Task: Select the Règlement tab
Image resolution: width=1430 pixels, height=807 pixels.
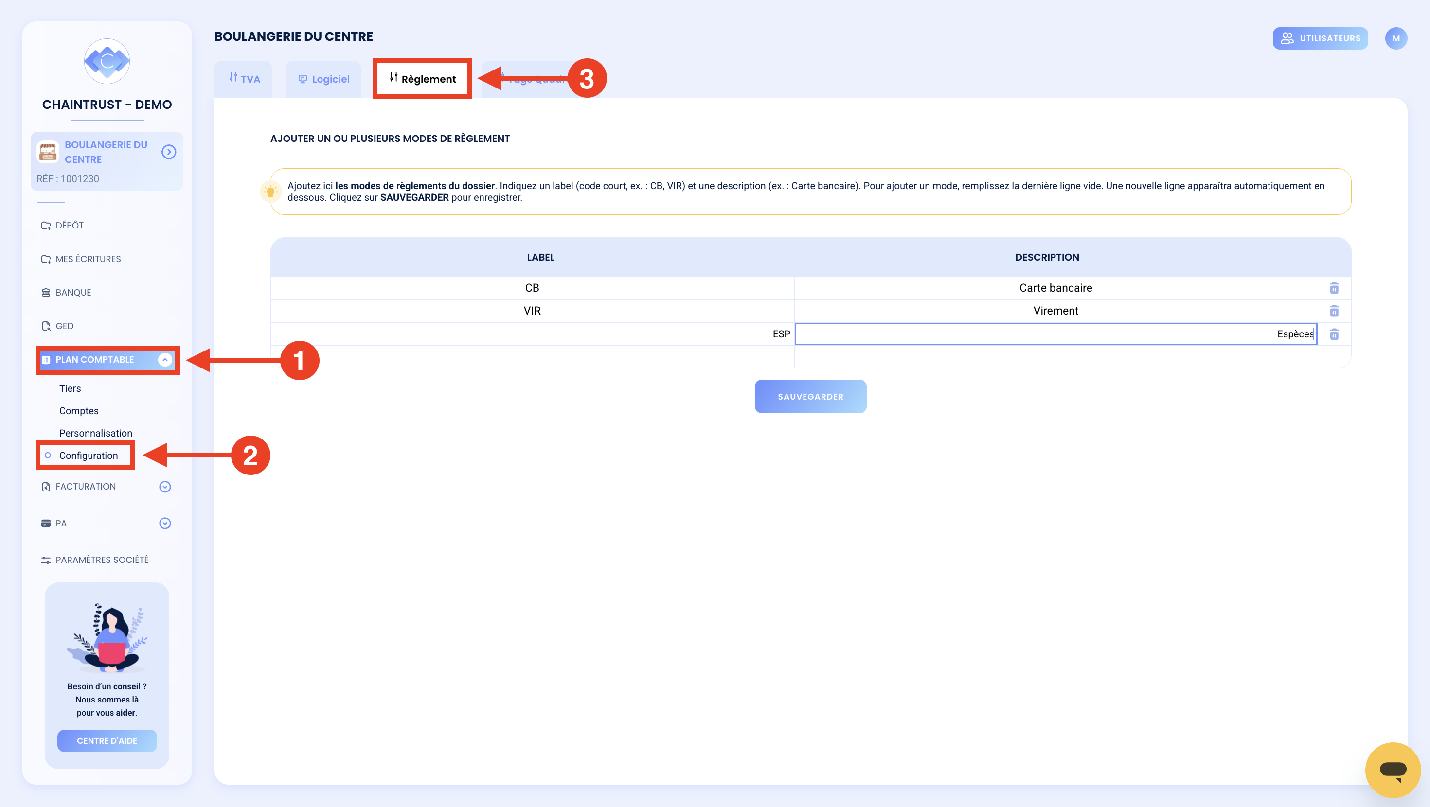Action: pos(423,79)
